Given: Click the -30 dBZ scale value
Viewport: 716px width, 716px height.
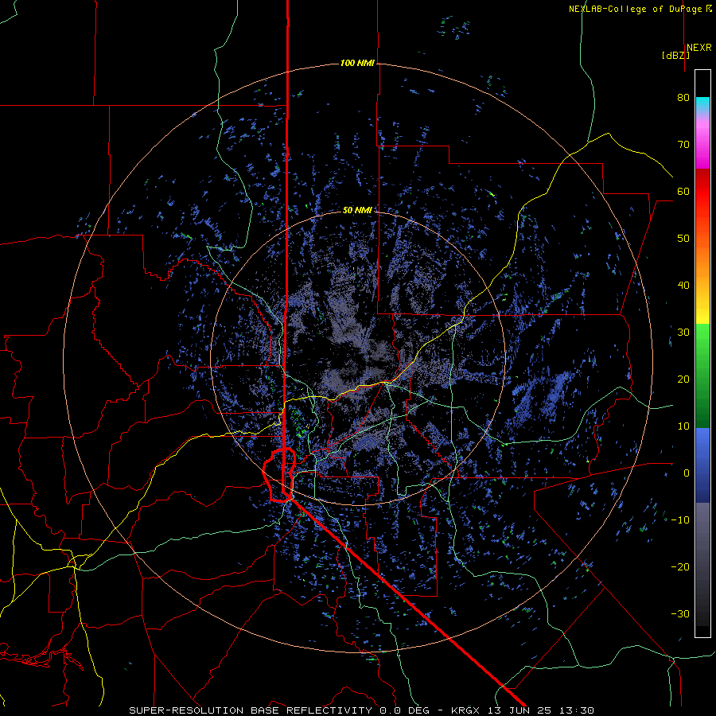Looking at the screenshot, I should click(680, 613).
